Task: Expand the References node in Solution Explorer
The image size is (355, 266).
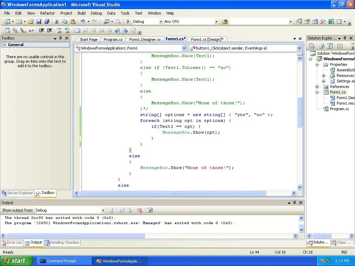Action: (317, 87)
